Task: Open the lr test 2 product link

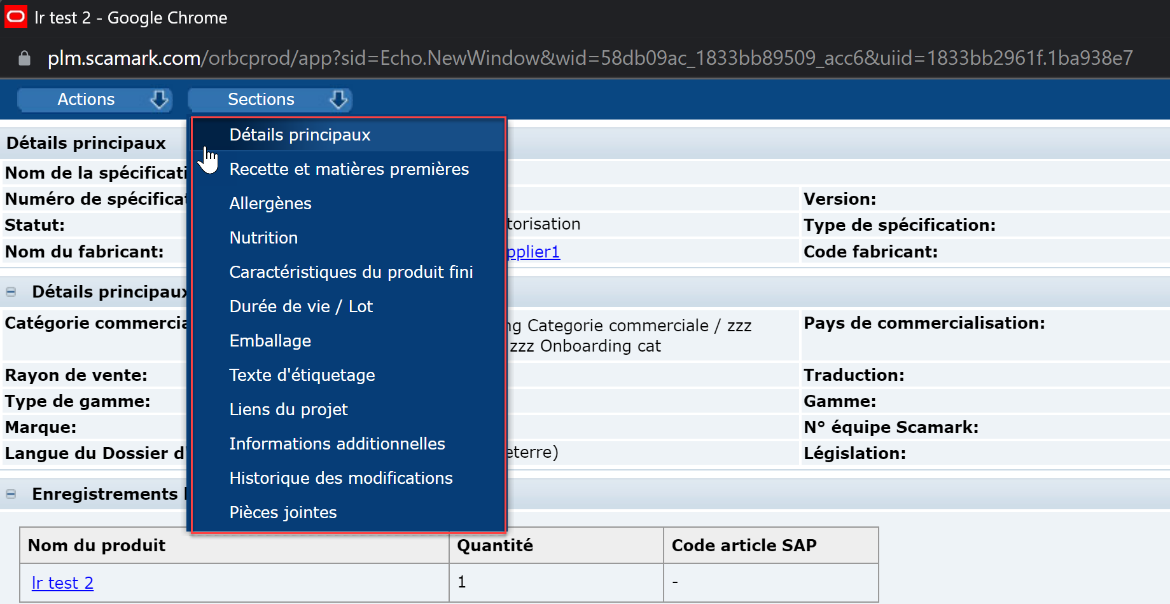Action: [x=62, y=583]
